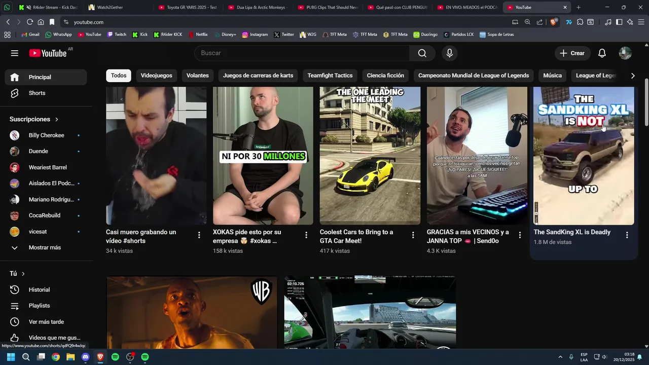Open Ver más tarde in the sidebar
Screen dimensions: 649x365
click(46, 322)
